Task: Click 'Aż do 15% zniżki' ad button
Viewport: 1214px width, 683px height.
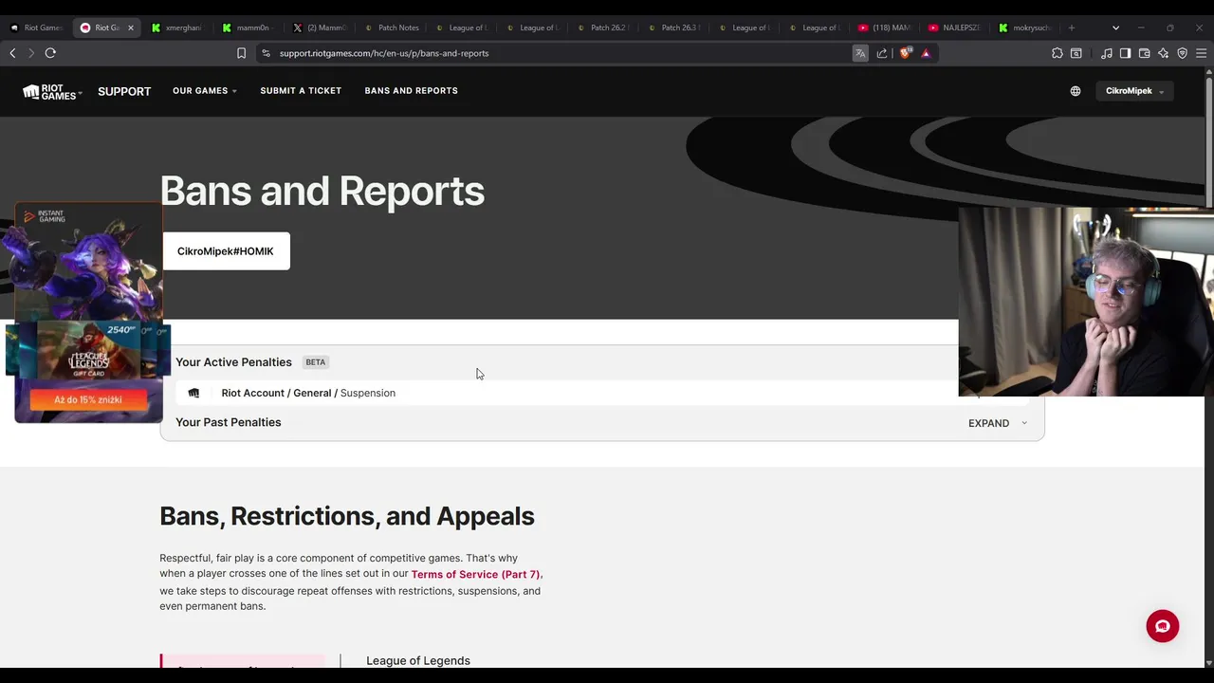Action: 88,400
